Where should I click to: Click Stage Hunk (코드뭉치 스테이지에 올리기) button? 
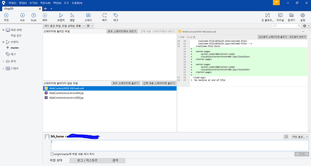[x=273, y=37]
